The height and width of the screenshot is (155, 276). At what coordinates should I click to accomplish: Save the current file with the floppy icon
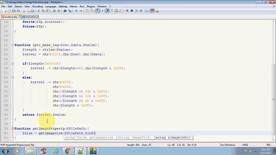coord(14,11)
